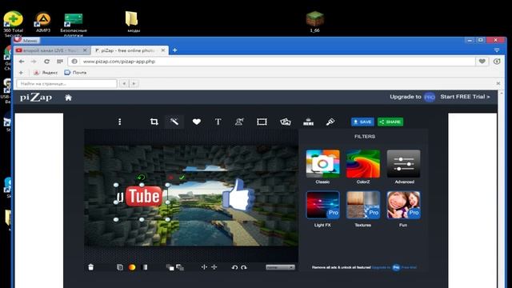Redo the last edit
Screen dimensions: 512x288
244,267
